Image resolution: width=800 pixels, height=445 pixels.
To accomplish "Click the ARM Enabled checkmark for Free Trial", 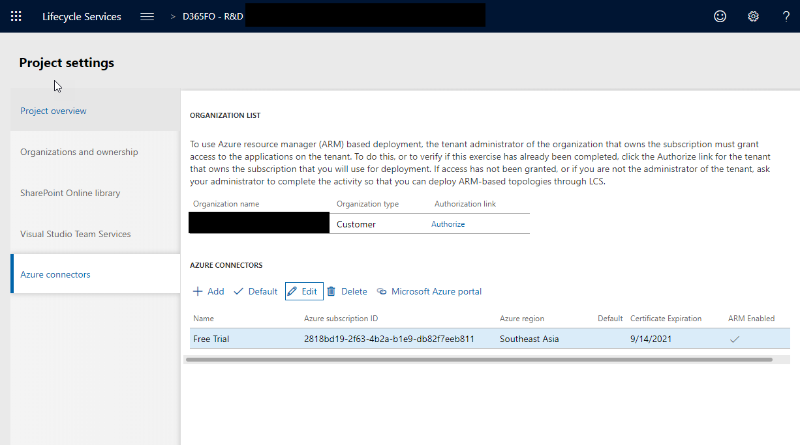I will click(x=735, y=339).
